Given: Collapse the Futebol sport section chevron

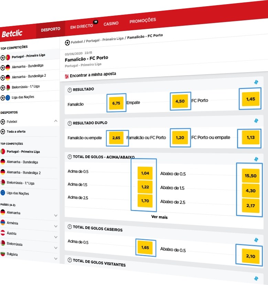Looking at the screenshot, I should 56,121.
